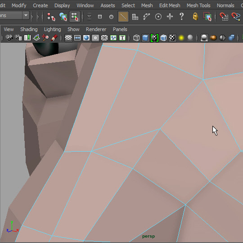Click the grease pencil icon
Image resolution: width=243 pixels, height=243 pixels.
tap(54, 38)
